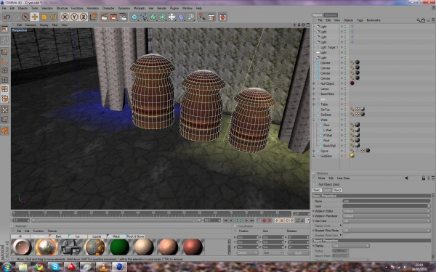Open the Character menu
Screen dimensions: 436x272
click(108, 8)
